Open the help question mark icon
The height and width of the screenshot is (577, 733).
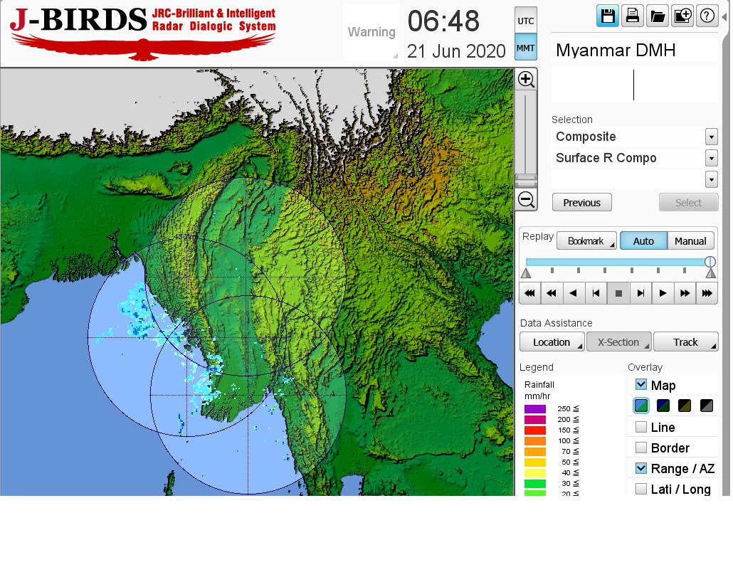point(707,16)
